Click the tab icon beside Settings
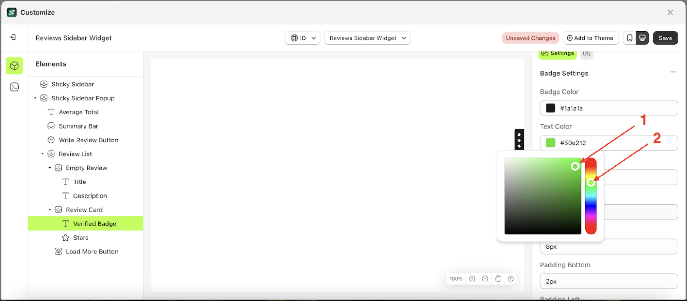Image resolution: width=687 pixels, height=301 pixels. [587, 53]
